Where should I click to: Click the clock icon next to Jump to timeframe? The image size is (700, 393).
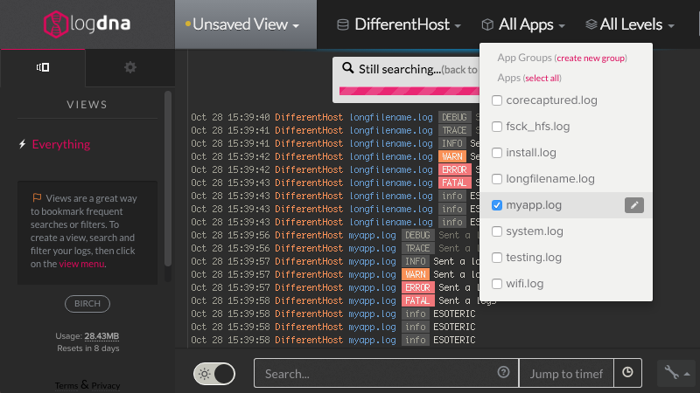627,373
